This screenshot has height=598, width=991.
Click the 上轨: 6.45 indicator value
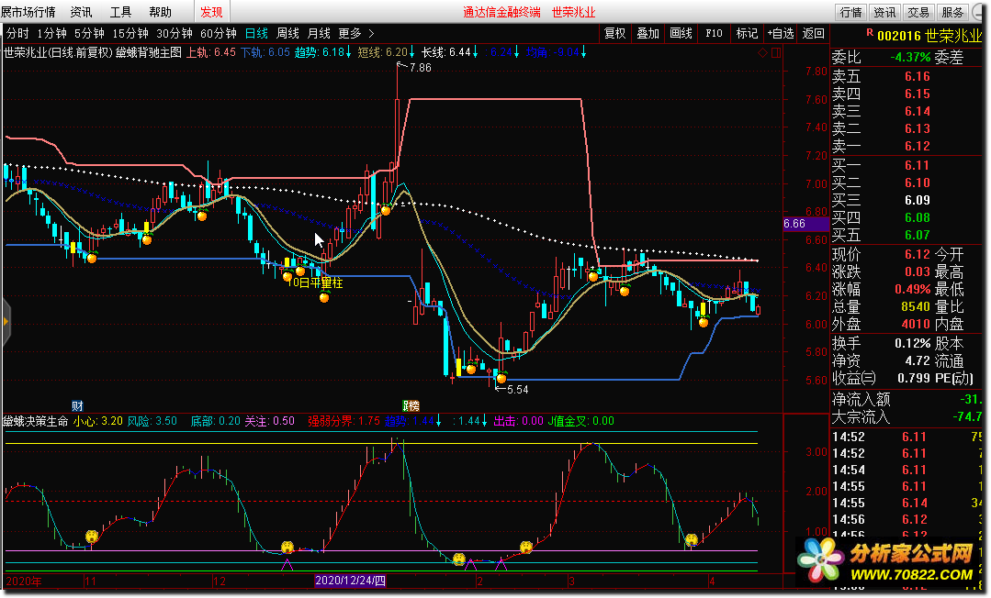tap(211, 52)
